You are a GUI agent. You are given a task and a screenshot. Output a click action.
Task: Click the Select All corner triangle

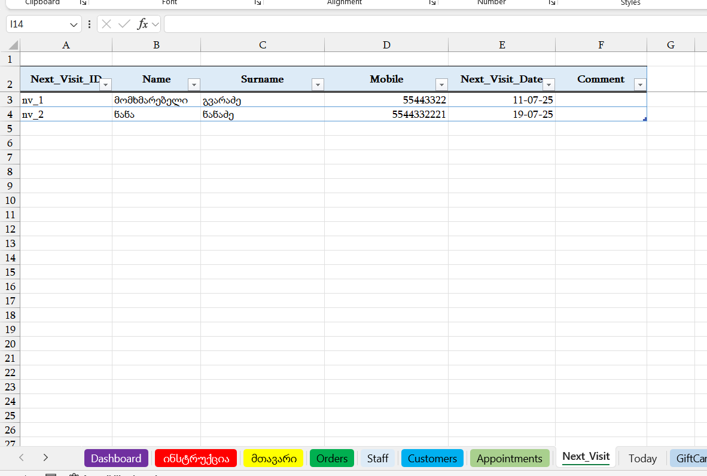[13, 45]
